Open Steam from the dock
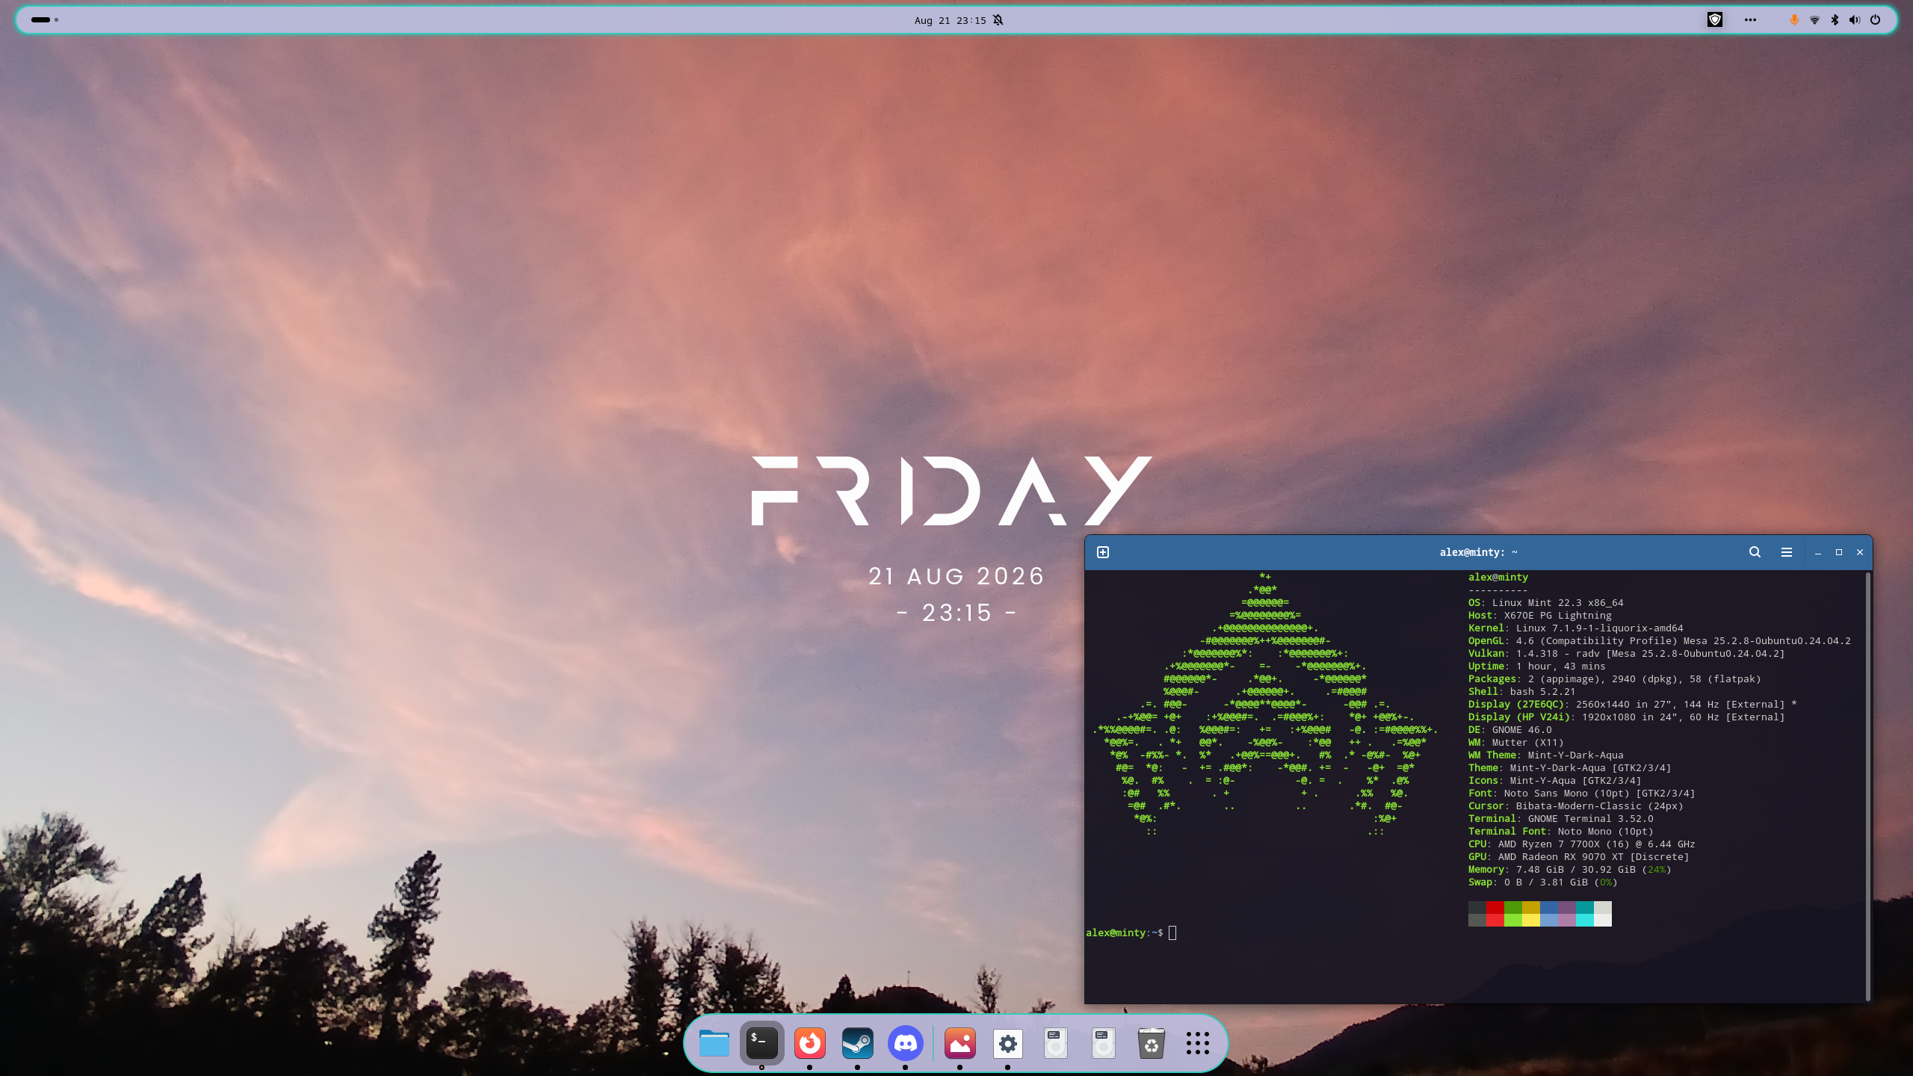Screen dimensions: 1913x1076 857,1043
